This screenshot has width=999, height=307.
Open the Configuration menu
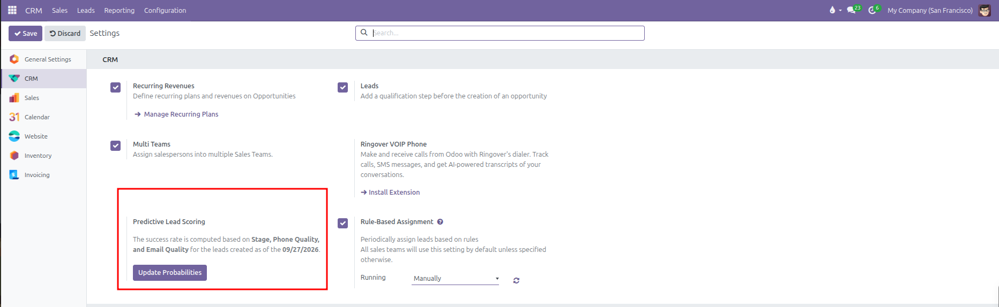point(165,10)
